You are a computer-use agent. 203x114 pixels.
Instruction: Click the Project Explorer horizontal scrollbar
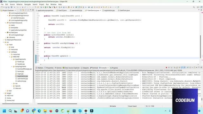(x=16, y=104)
